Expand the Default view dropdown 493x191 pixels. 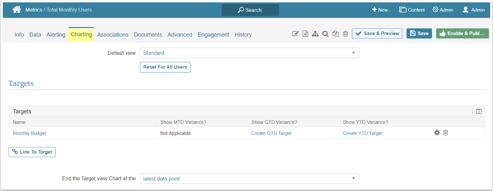[249, 53]
